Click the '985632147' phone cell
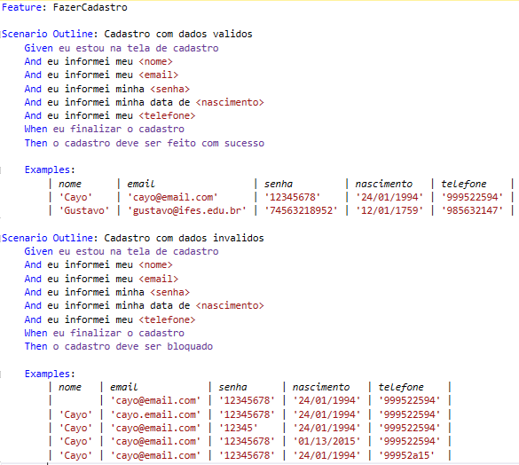Screen dimensions: 519x465 click(472, 210)
